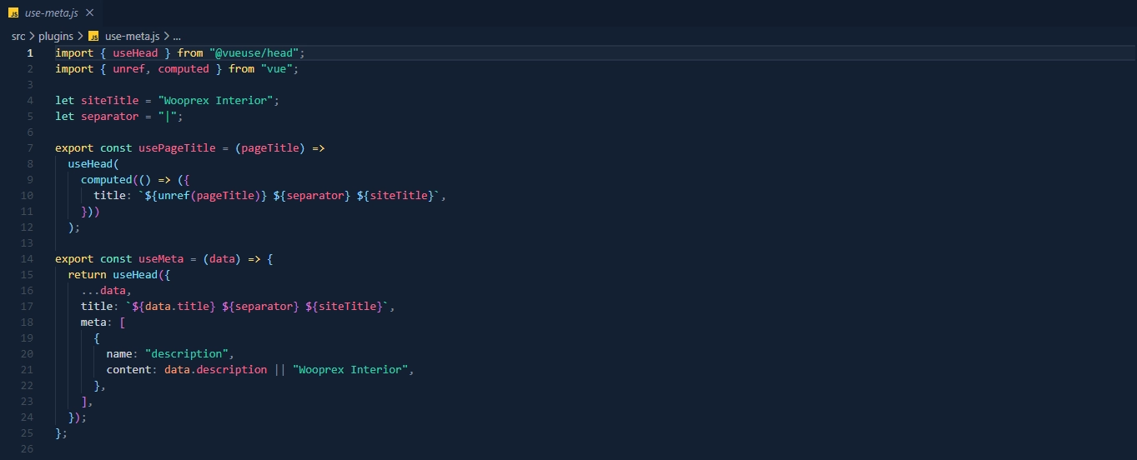Click the computed call on line 9
This screenshot has width=1137, height=460.
point(106,180)
